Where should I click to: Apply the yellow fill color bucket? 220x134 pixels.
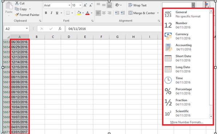[x=79, y=13]
